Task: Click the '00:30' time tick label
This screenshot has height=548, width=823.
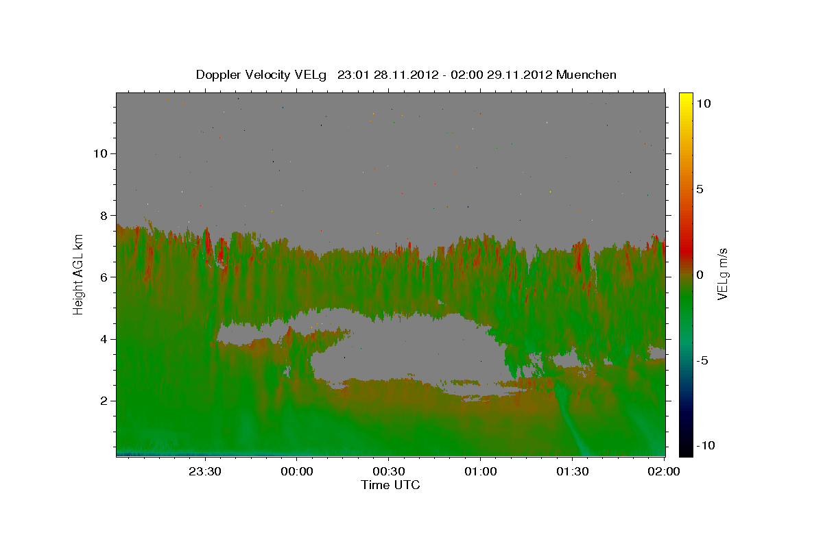Action: click(388, 471)
